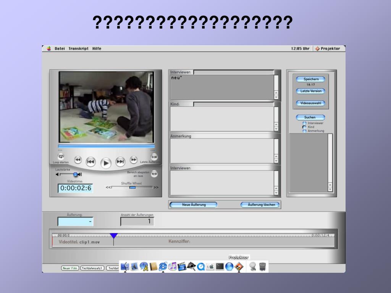Click the blue timeline position marker
Image resolution: width=391 pixels, height=293 pixels.
coord(113,236)
